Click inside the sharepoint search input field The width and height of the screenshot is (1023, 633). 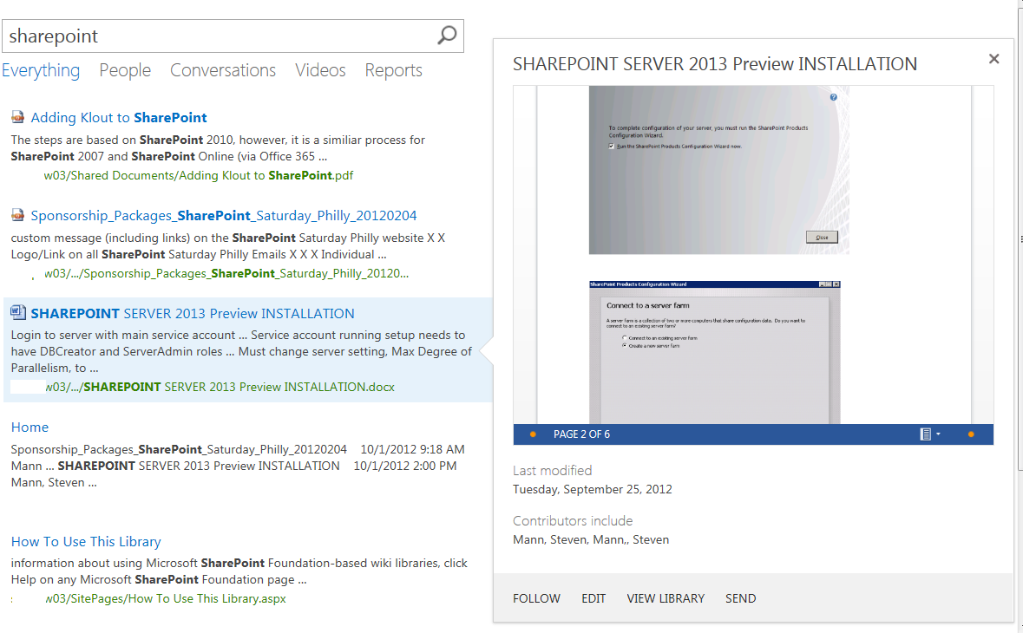[174, 36]
